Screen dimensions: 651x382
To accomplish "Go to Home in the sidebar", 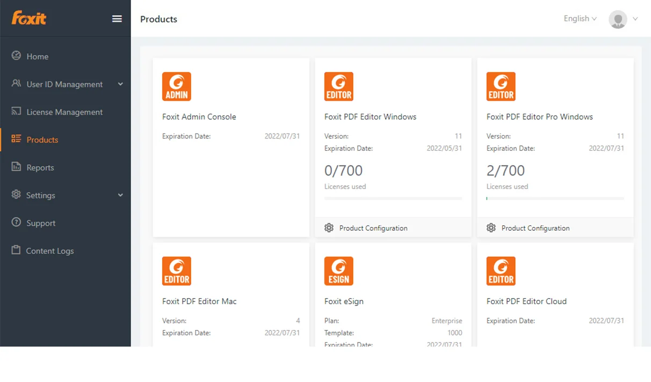I will tap(37, 56).
